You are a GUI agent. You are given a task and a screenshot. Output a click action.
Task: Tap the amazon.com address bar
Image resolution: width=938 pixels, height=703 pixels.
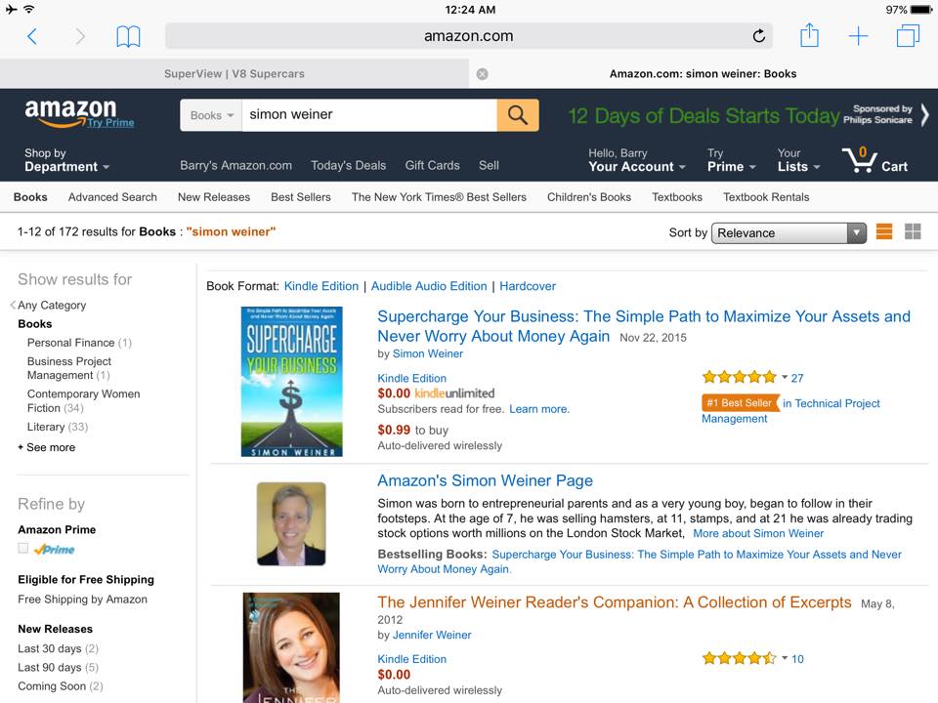coord(468,36)
